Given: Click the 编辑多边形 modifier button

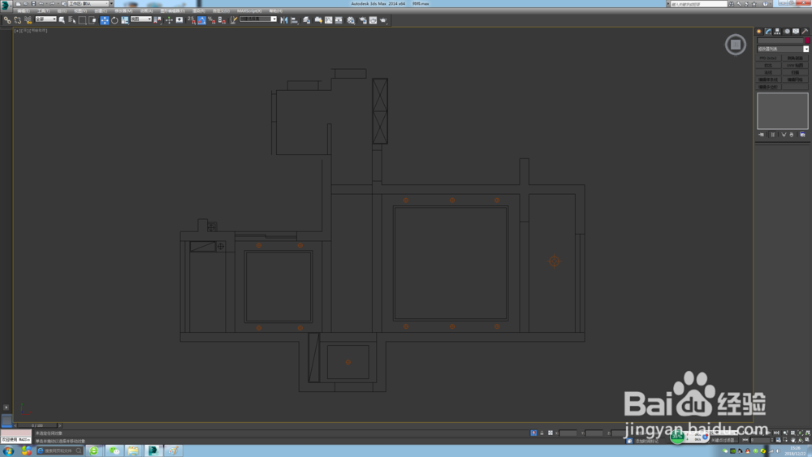Looking at the screenshot, I should (768, 87).
